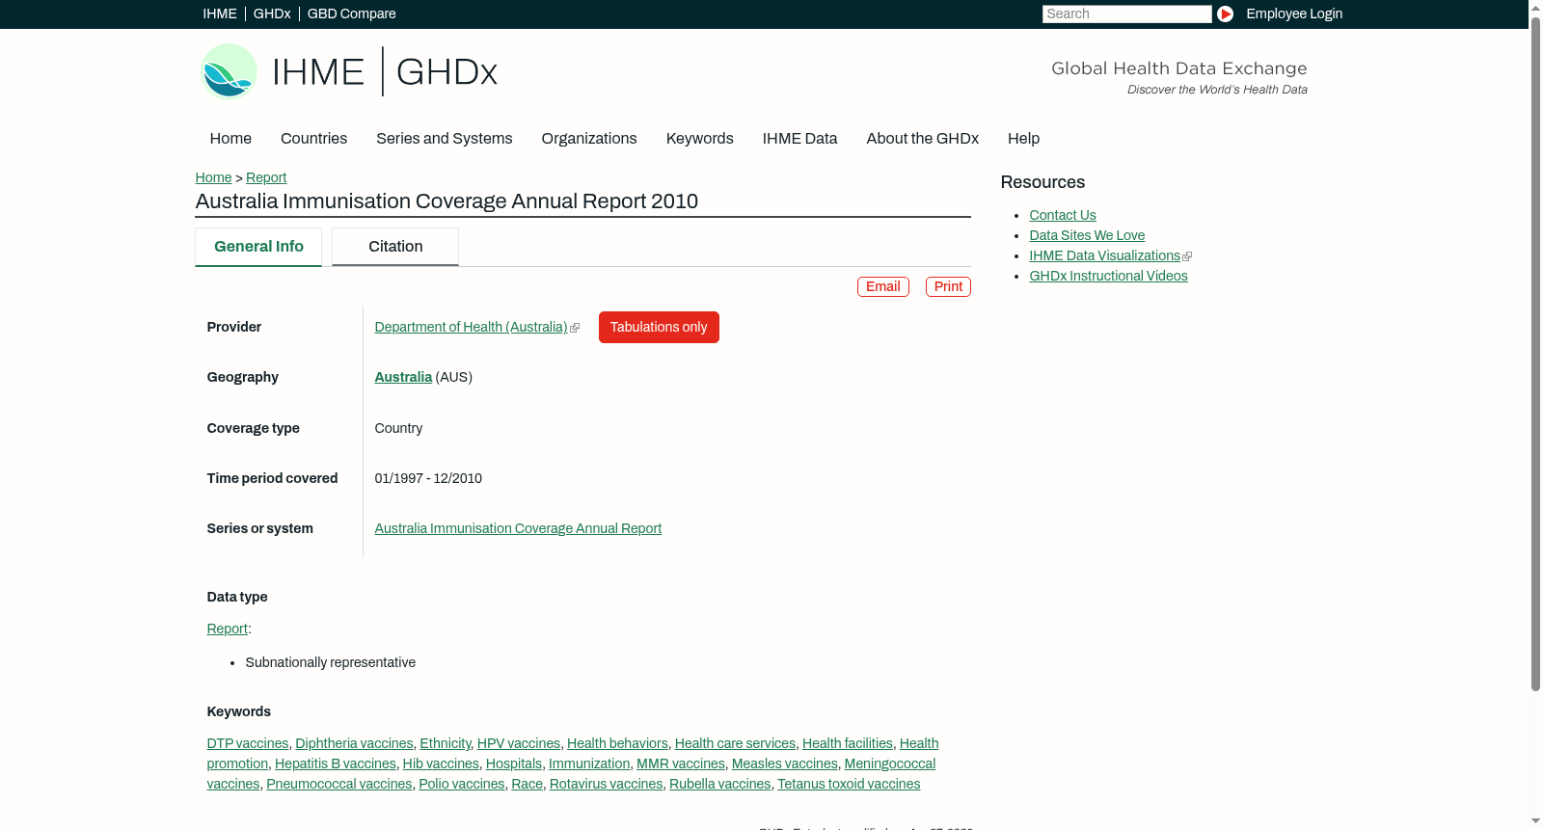Click the red search submit arrow icon

(1225, 13)
